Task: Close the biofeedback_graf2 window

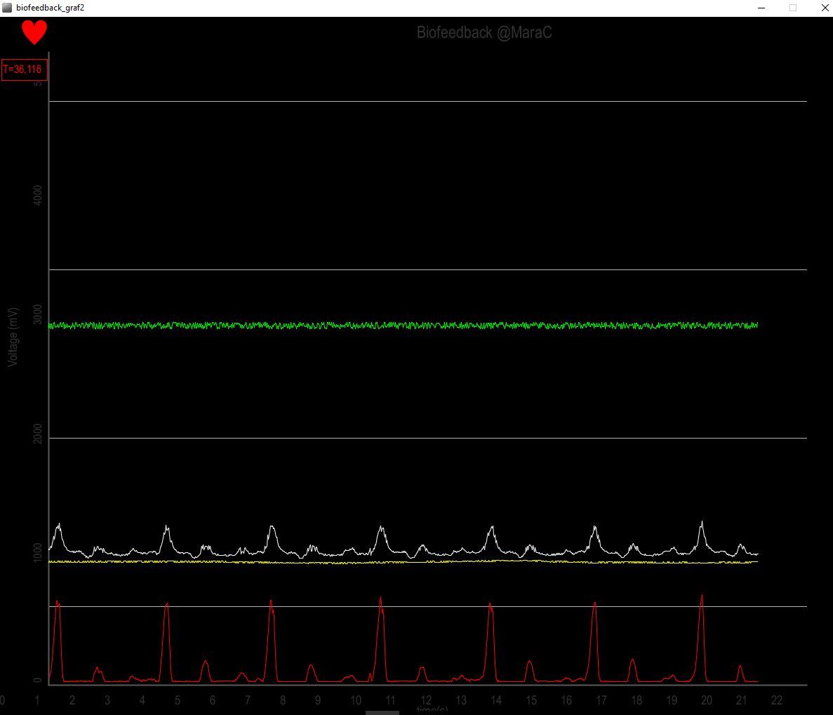Action: (x=825, y=8)
